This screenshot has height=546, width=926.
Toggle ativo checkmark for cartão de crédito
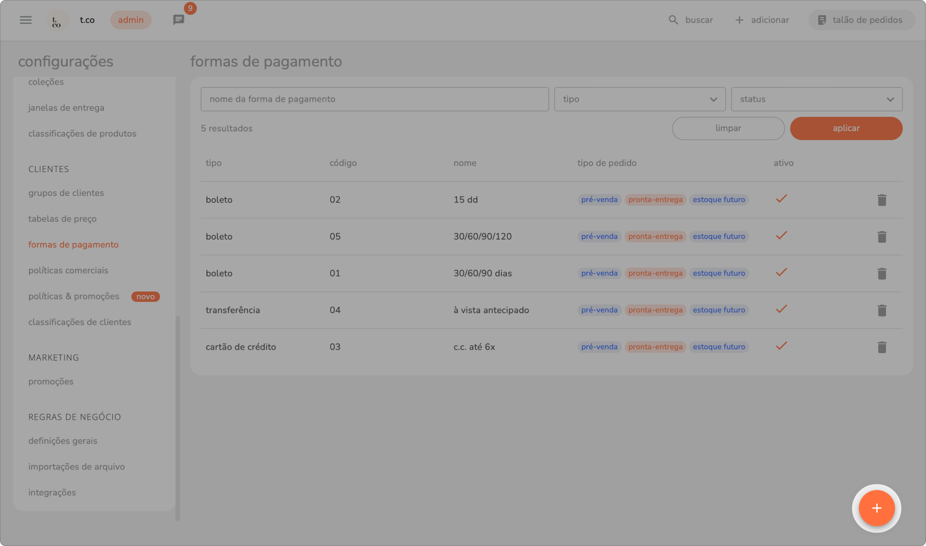click(781, 346)
